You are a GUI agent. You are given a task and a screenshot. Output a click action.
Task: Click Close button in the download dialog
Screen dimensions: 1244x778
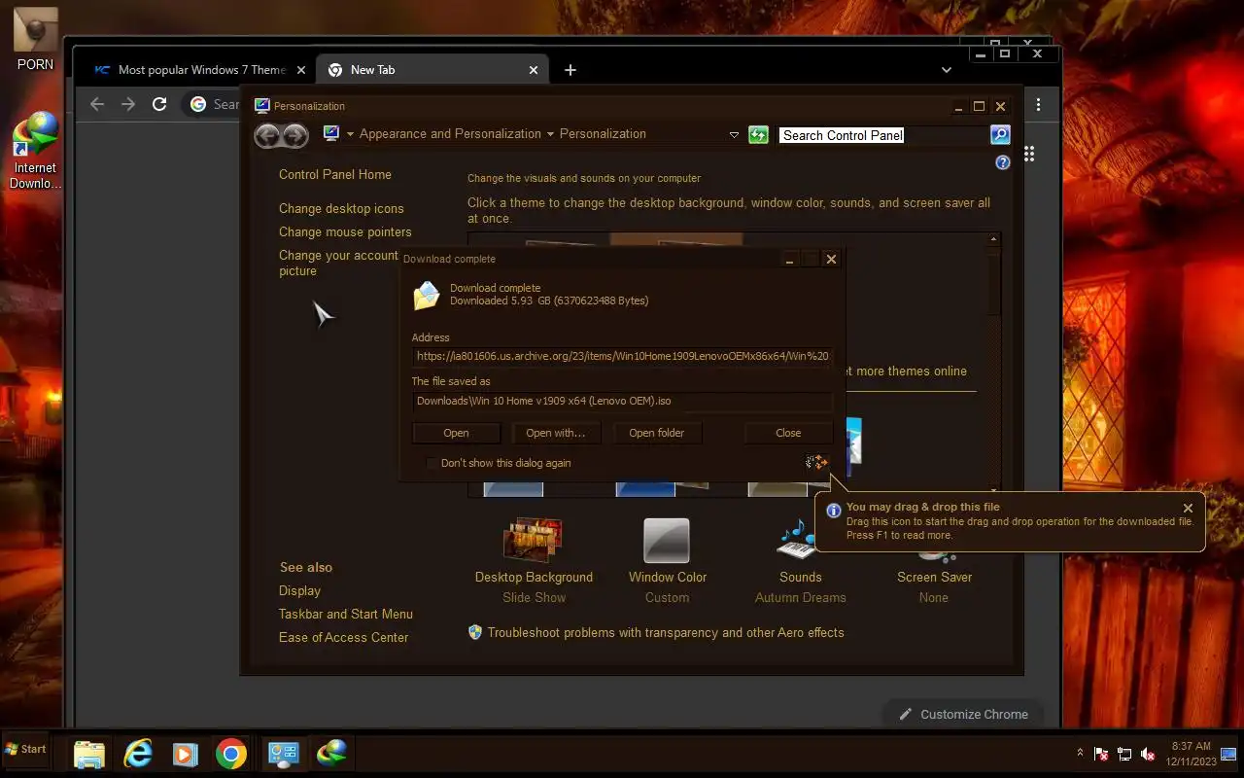(x=788, y=433)
